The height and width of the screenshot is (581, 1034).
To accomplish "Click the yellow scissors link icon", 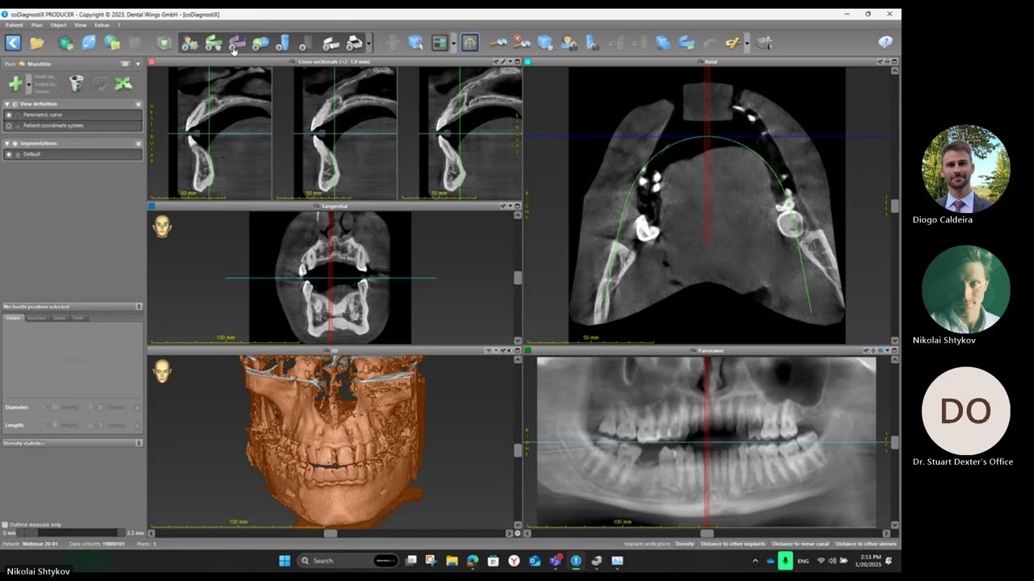I will click(x=733, y=43).
